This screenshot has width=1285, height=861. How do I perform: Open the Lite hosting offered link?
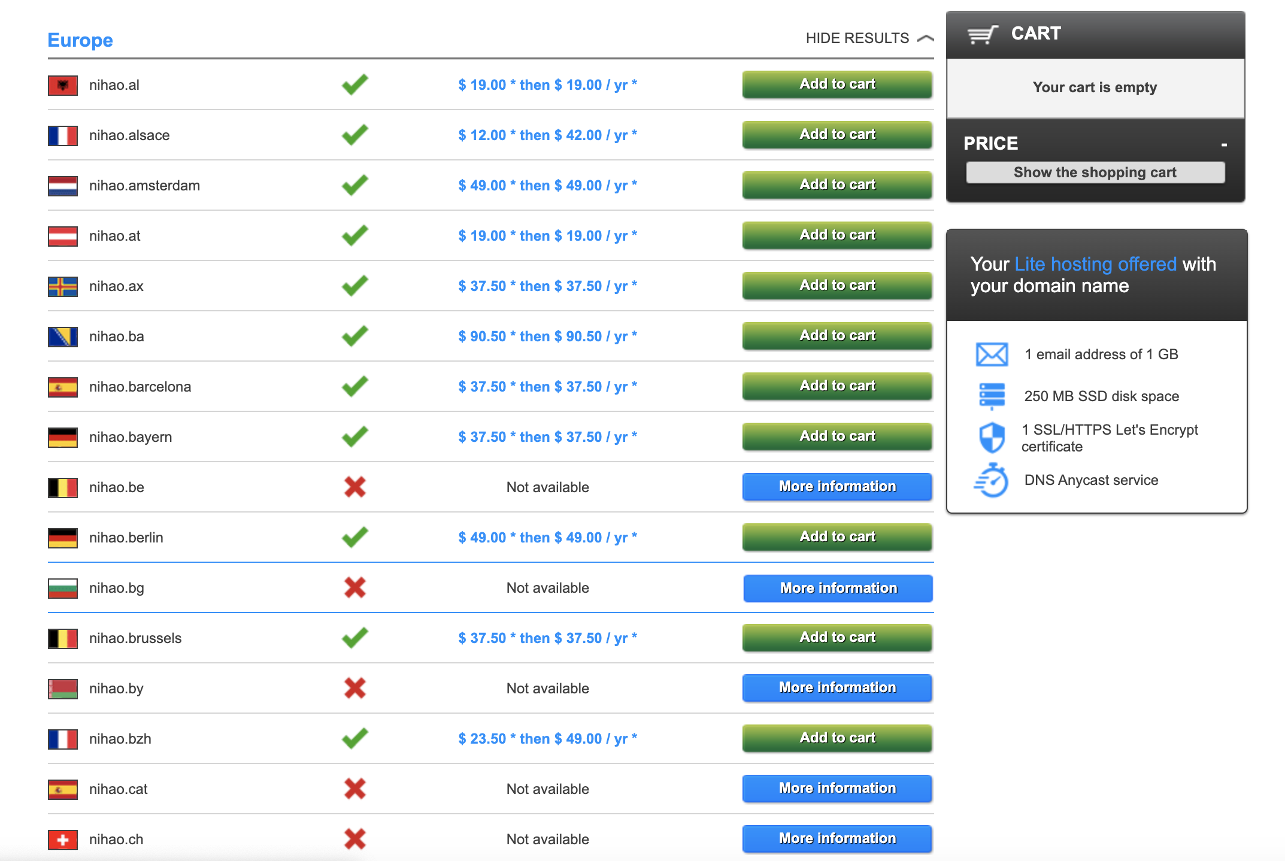(1095, 264)
